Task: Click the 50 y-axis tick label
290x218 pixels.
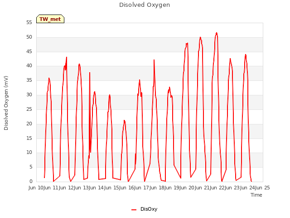Action: (x=29, y=37)
